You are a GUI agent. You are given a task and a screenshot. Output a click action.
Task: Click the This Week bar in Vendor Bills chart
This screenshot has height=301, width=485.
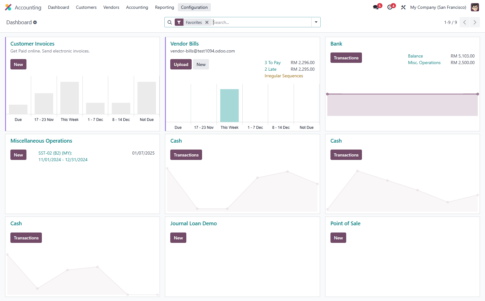229,106
